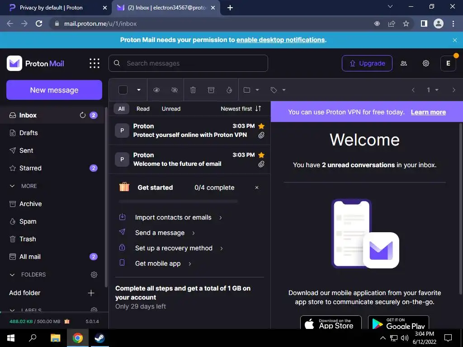This screenshot has height=347, width=463.
Task: Open the page number dropdown
Action: (432, 90)
